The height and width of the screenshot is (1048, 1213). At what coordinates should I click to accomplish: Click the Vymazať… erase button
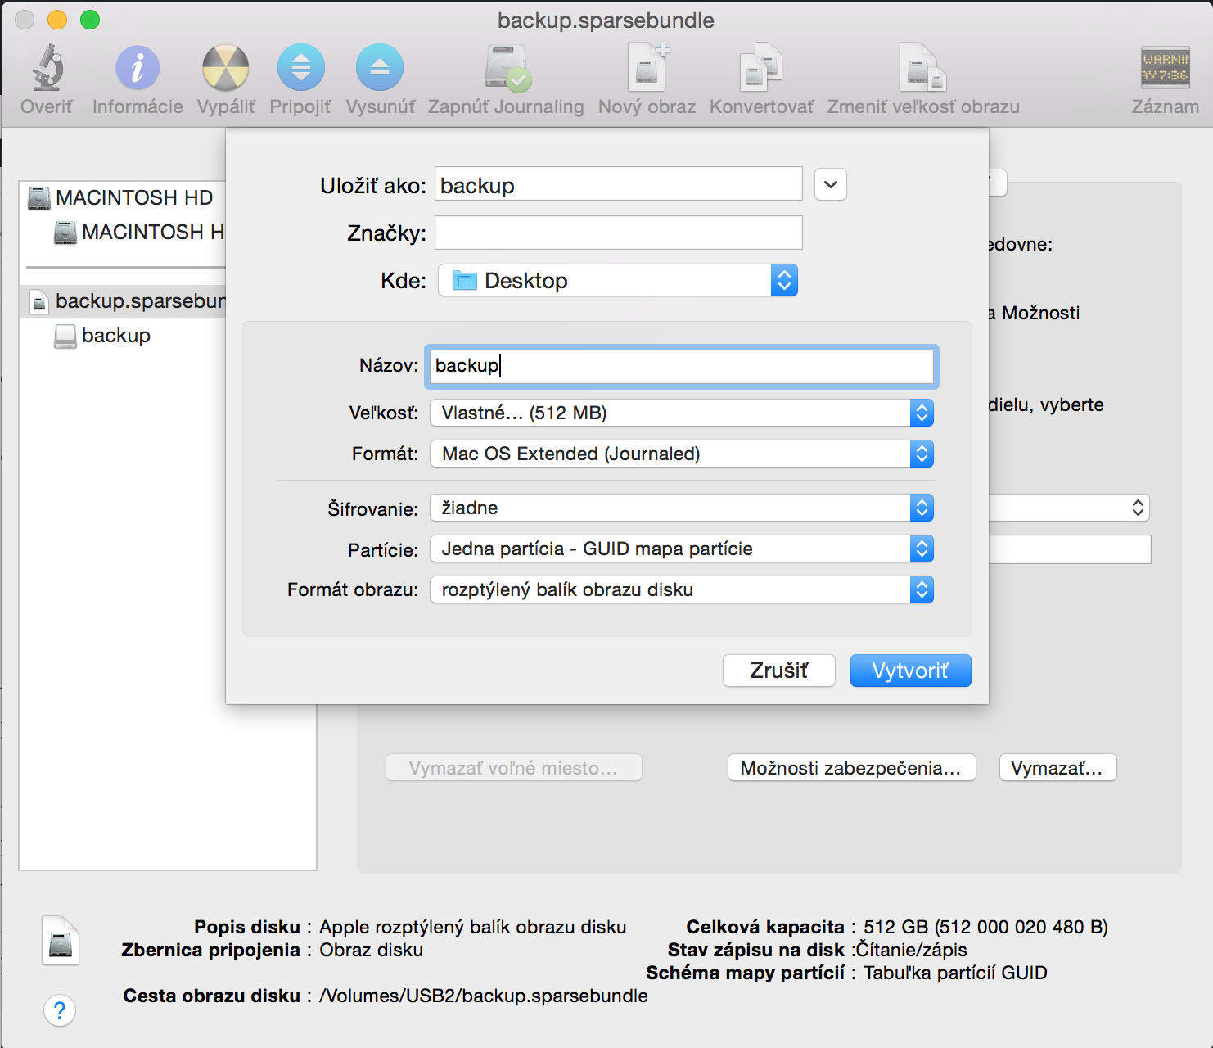1057,768
